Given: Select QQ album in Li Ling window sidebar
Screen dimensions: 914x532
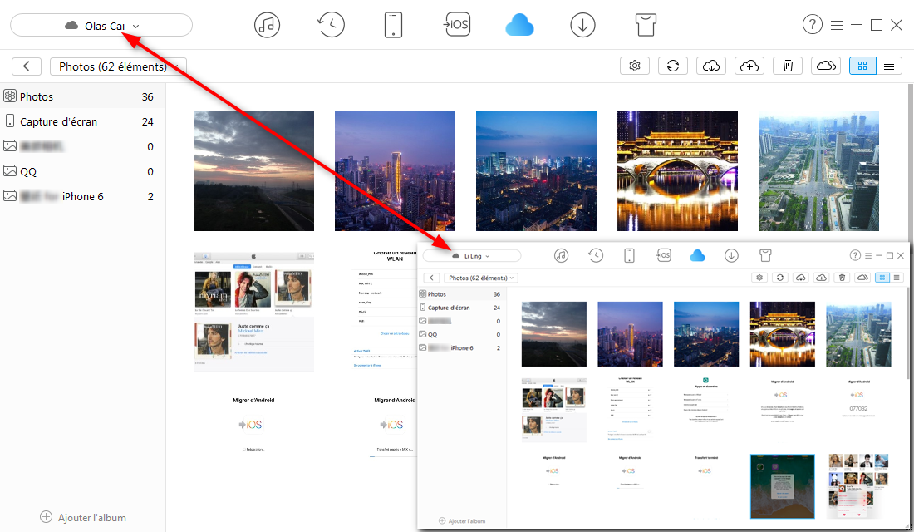Looking at the screenshot, I should click(462, 334).
